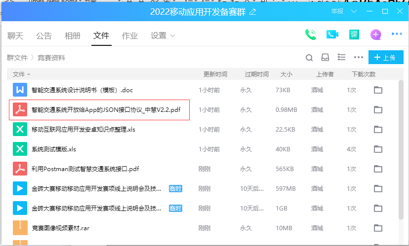Click PDF icon of Postman测试 file
Viewport: 409px width, 246px height.
point(20,169)
